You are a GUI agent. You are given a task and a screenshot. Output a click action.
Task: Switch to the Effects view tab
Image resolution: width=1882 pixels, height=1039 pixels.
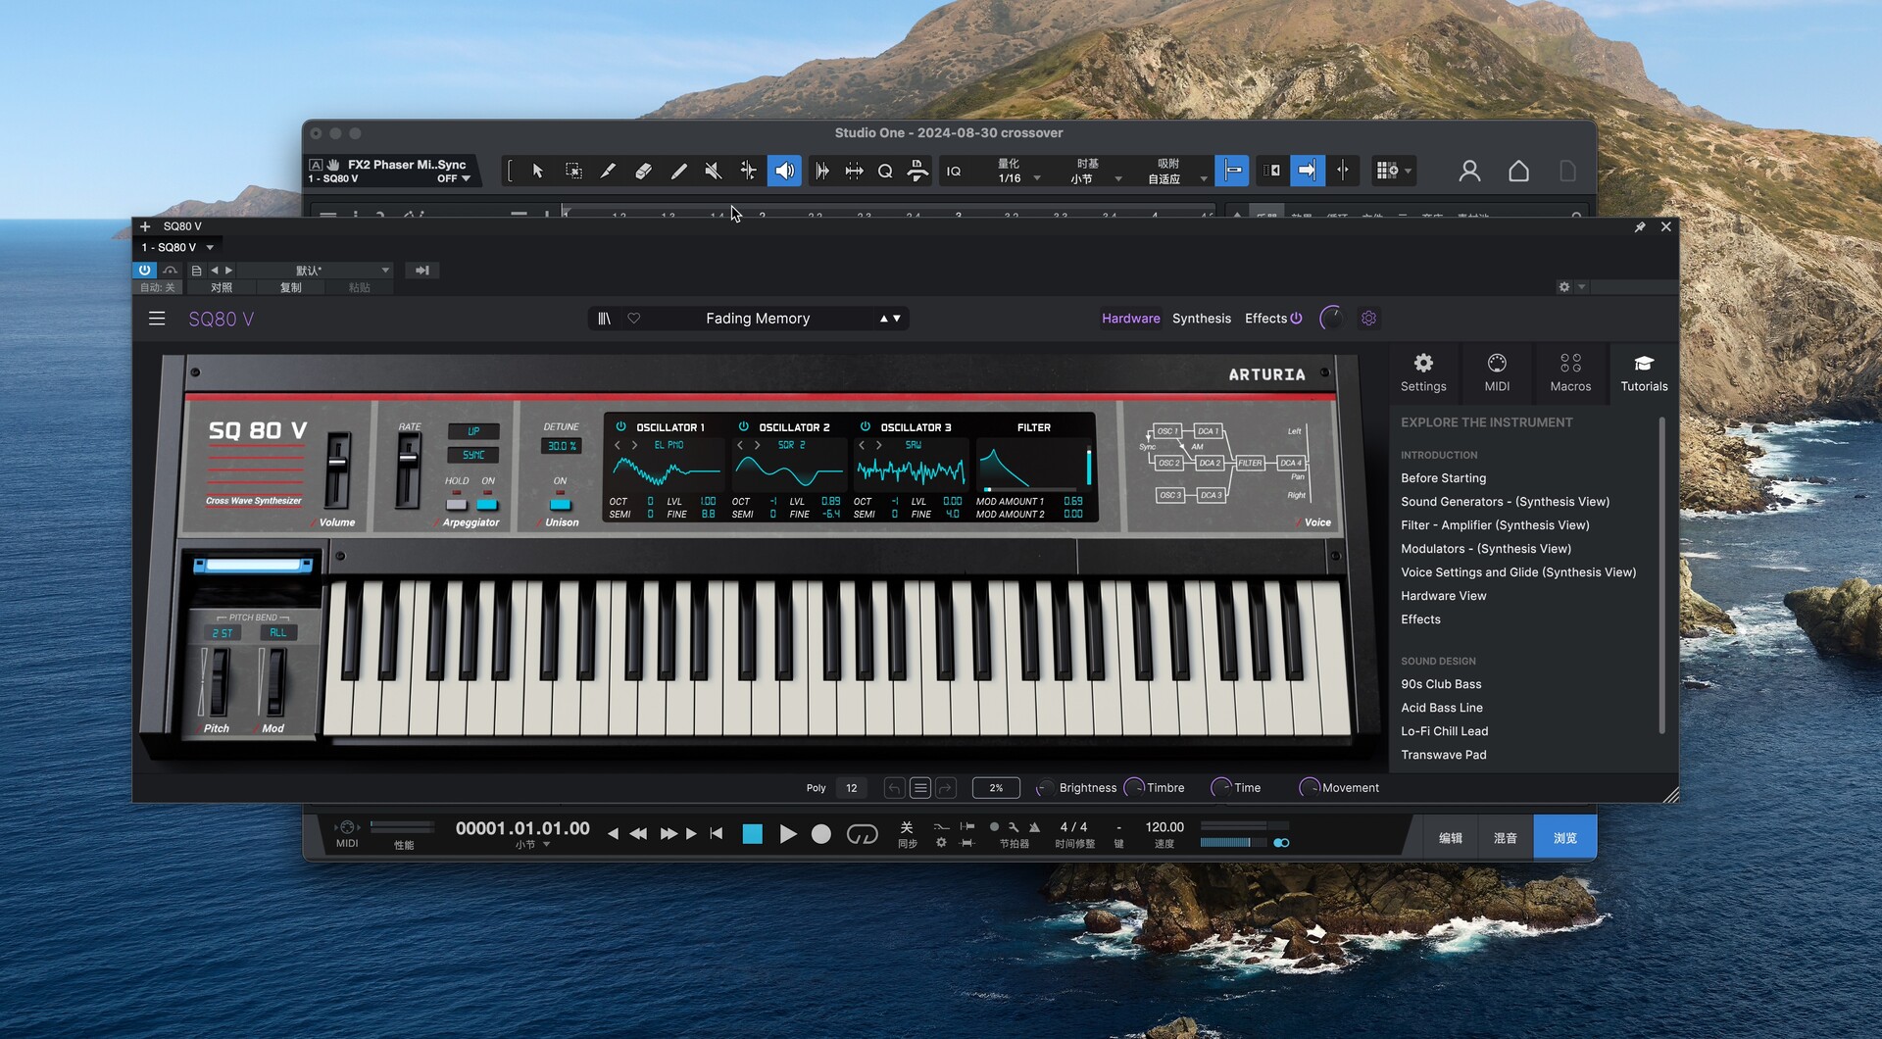pyautogui.click(x=1265, y=319)
